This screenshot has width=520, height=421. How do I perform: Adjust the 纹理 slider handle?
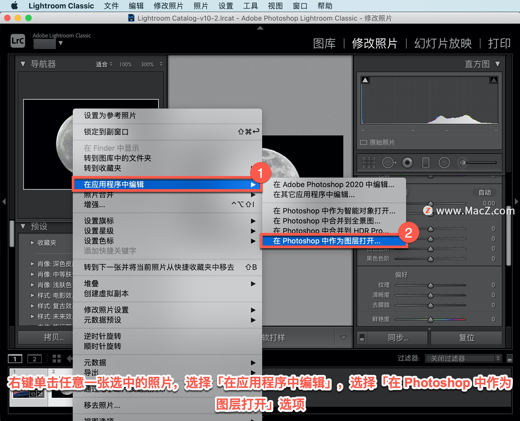coord(430,285)
